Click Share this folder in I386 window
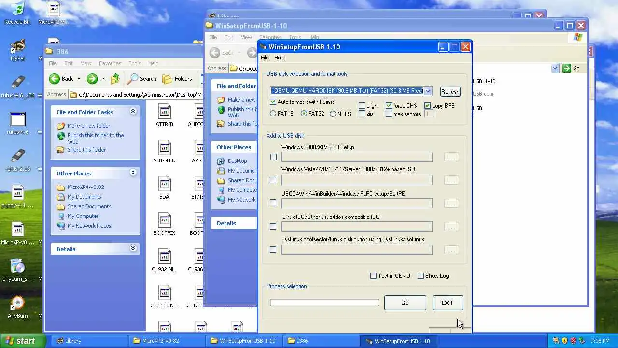 [x=86, y=150]
